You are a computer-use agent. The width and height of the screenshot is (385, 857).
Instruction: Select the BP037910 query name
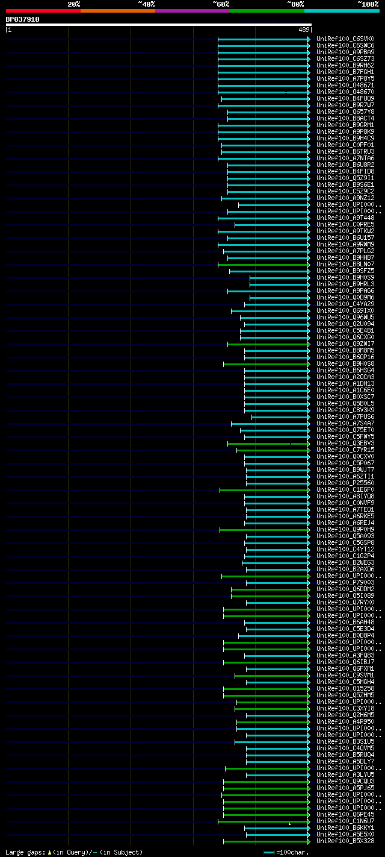pyautogui.click(x=23, y=19)
